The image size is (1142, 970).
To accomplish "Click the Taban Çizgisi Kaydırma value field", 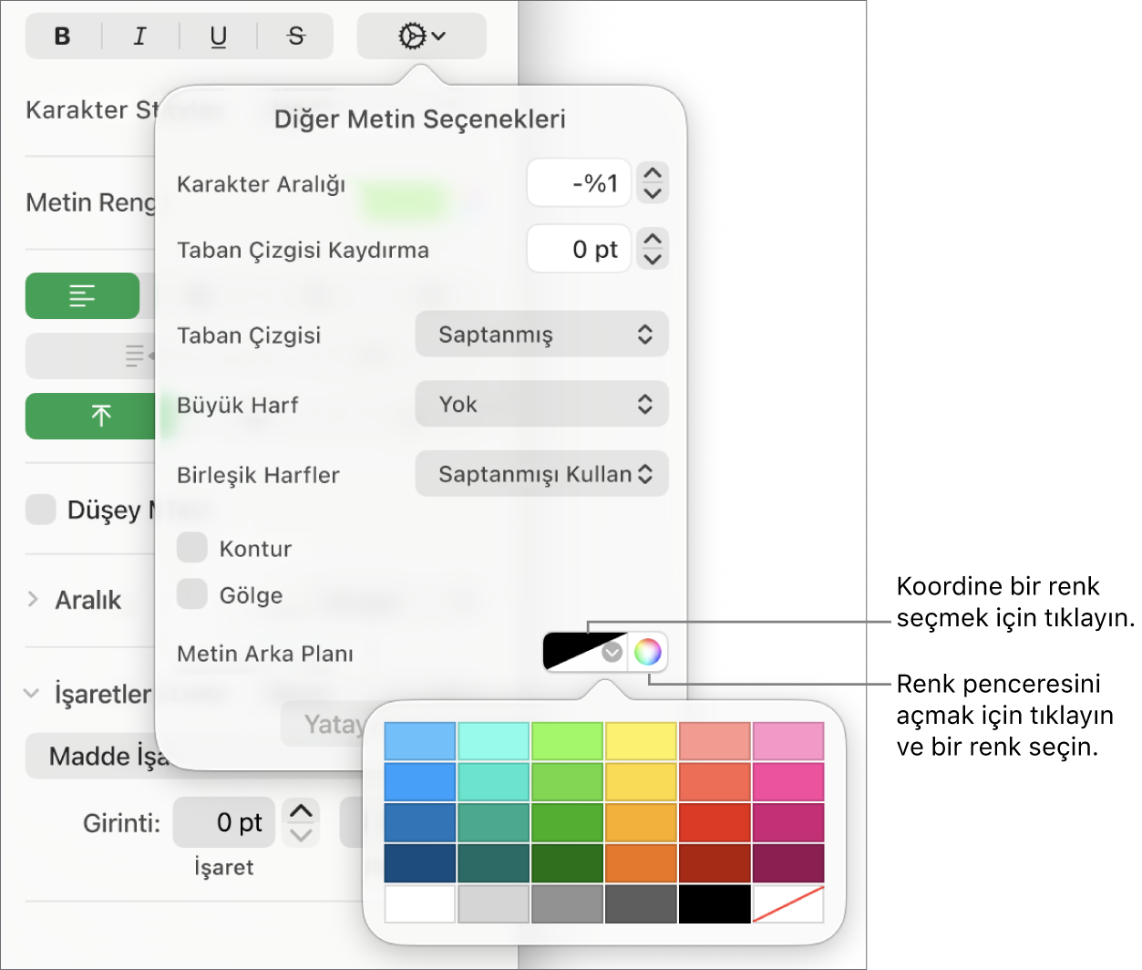I will (579, 249).
